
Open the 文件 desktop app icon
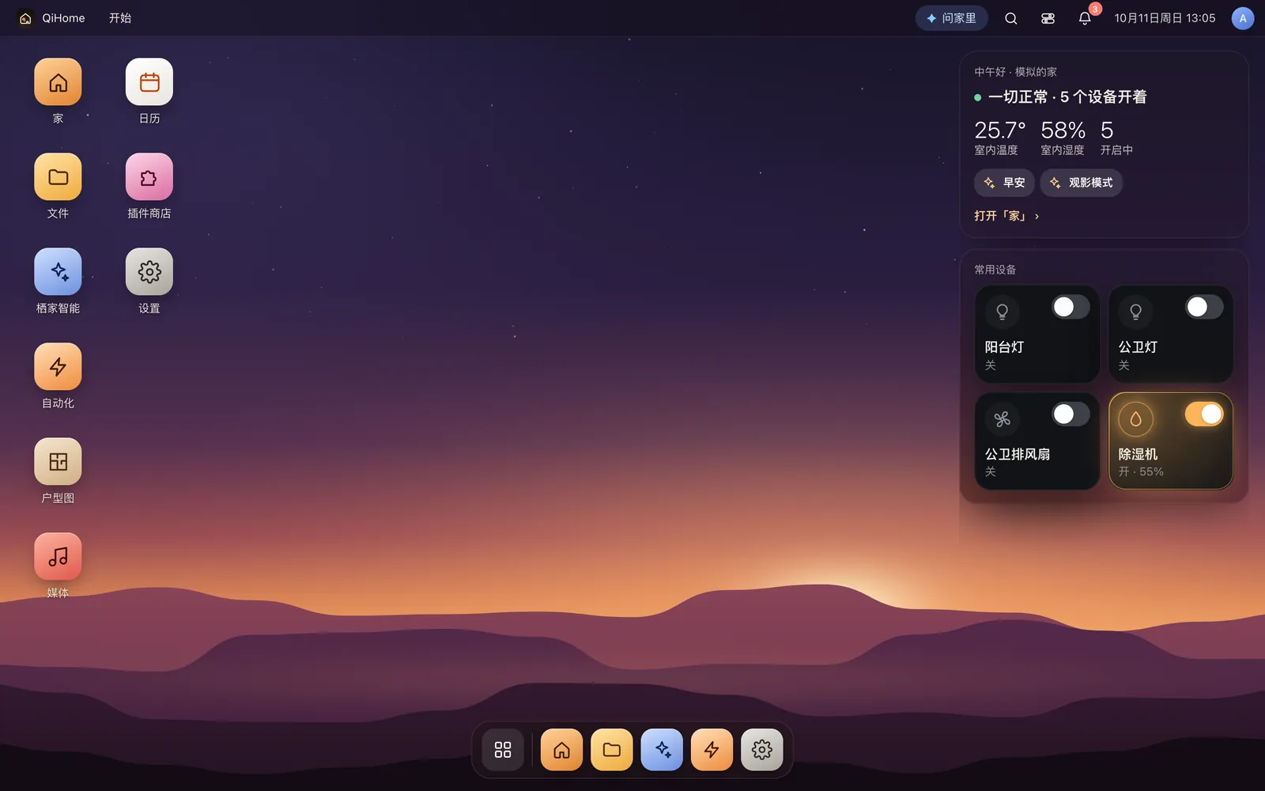(58, 177)
